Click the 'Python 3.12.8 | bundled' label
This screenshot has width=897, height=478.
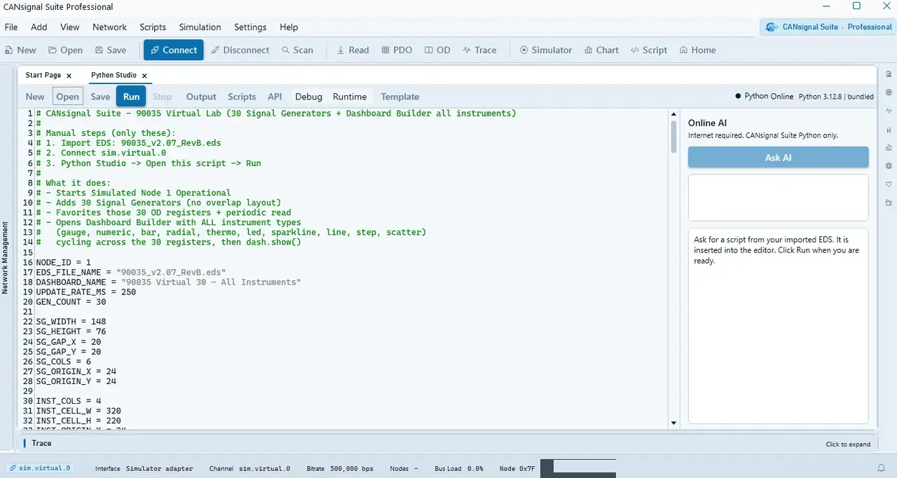pyautogui.click(x=836, y=97)
